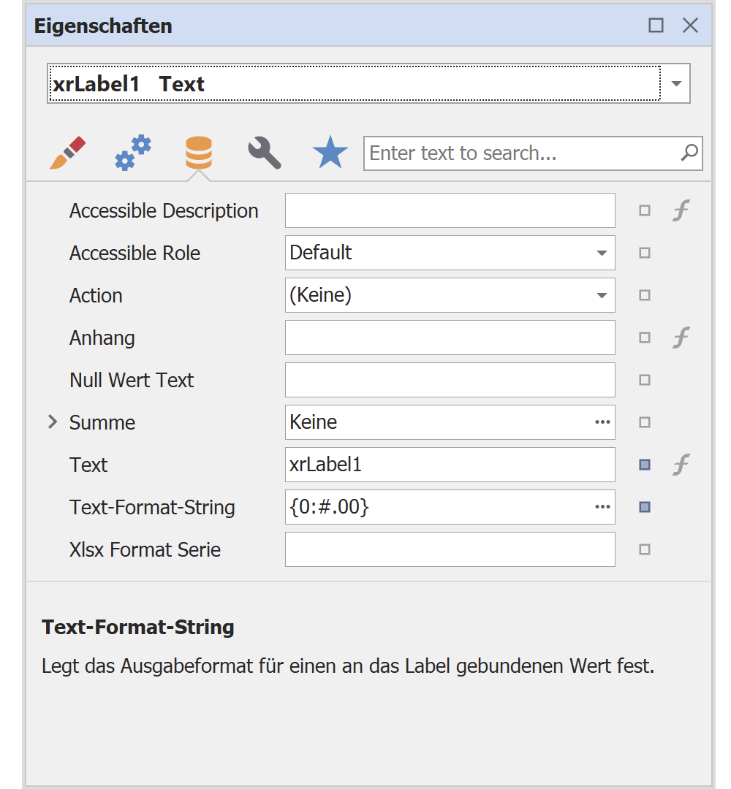Expand the Summe property row

52,422
